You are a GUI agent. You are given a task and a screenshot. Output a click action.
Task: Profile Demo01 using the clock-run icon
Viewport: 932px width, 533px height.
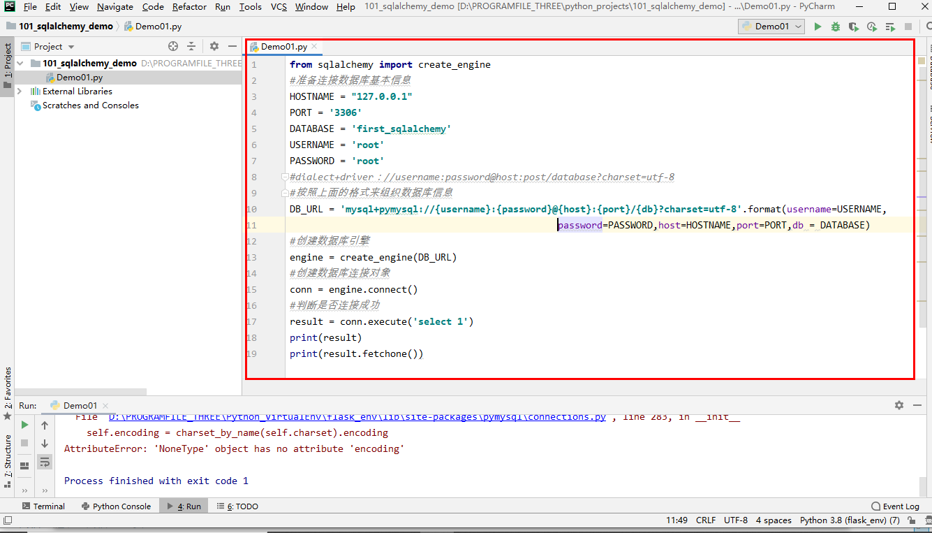click(871, 27)
